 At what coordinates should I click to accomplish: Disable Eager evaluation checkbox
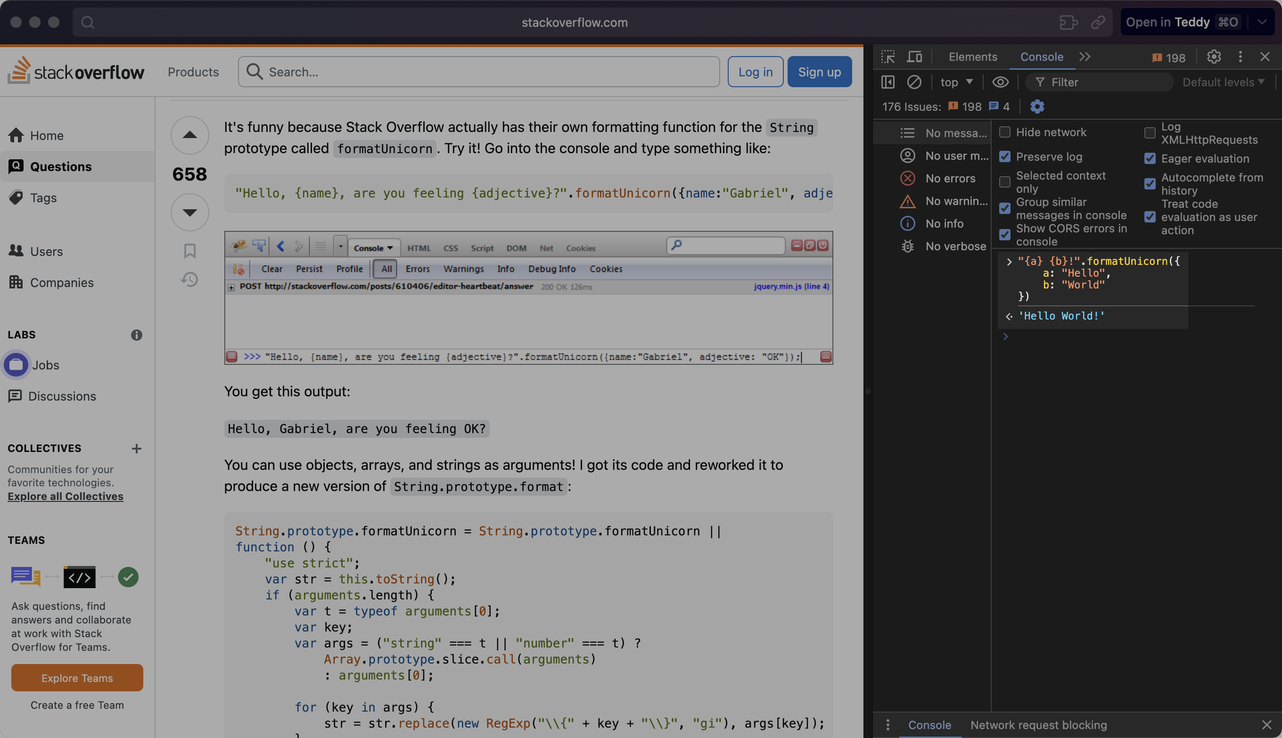(x=1150, y=158)
